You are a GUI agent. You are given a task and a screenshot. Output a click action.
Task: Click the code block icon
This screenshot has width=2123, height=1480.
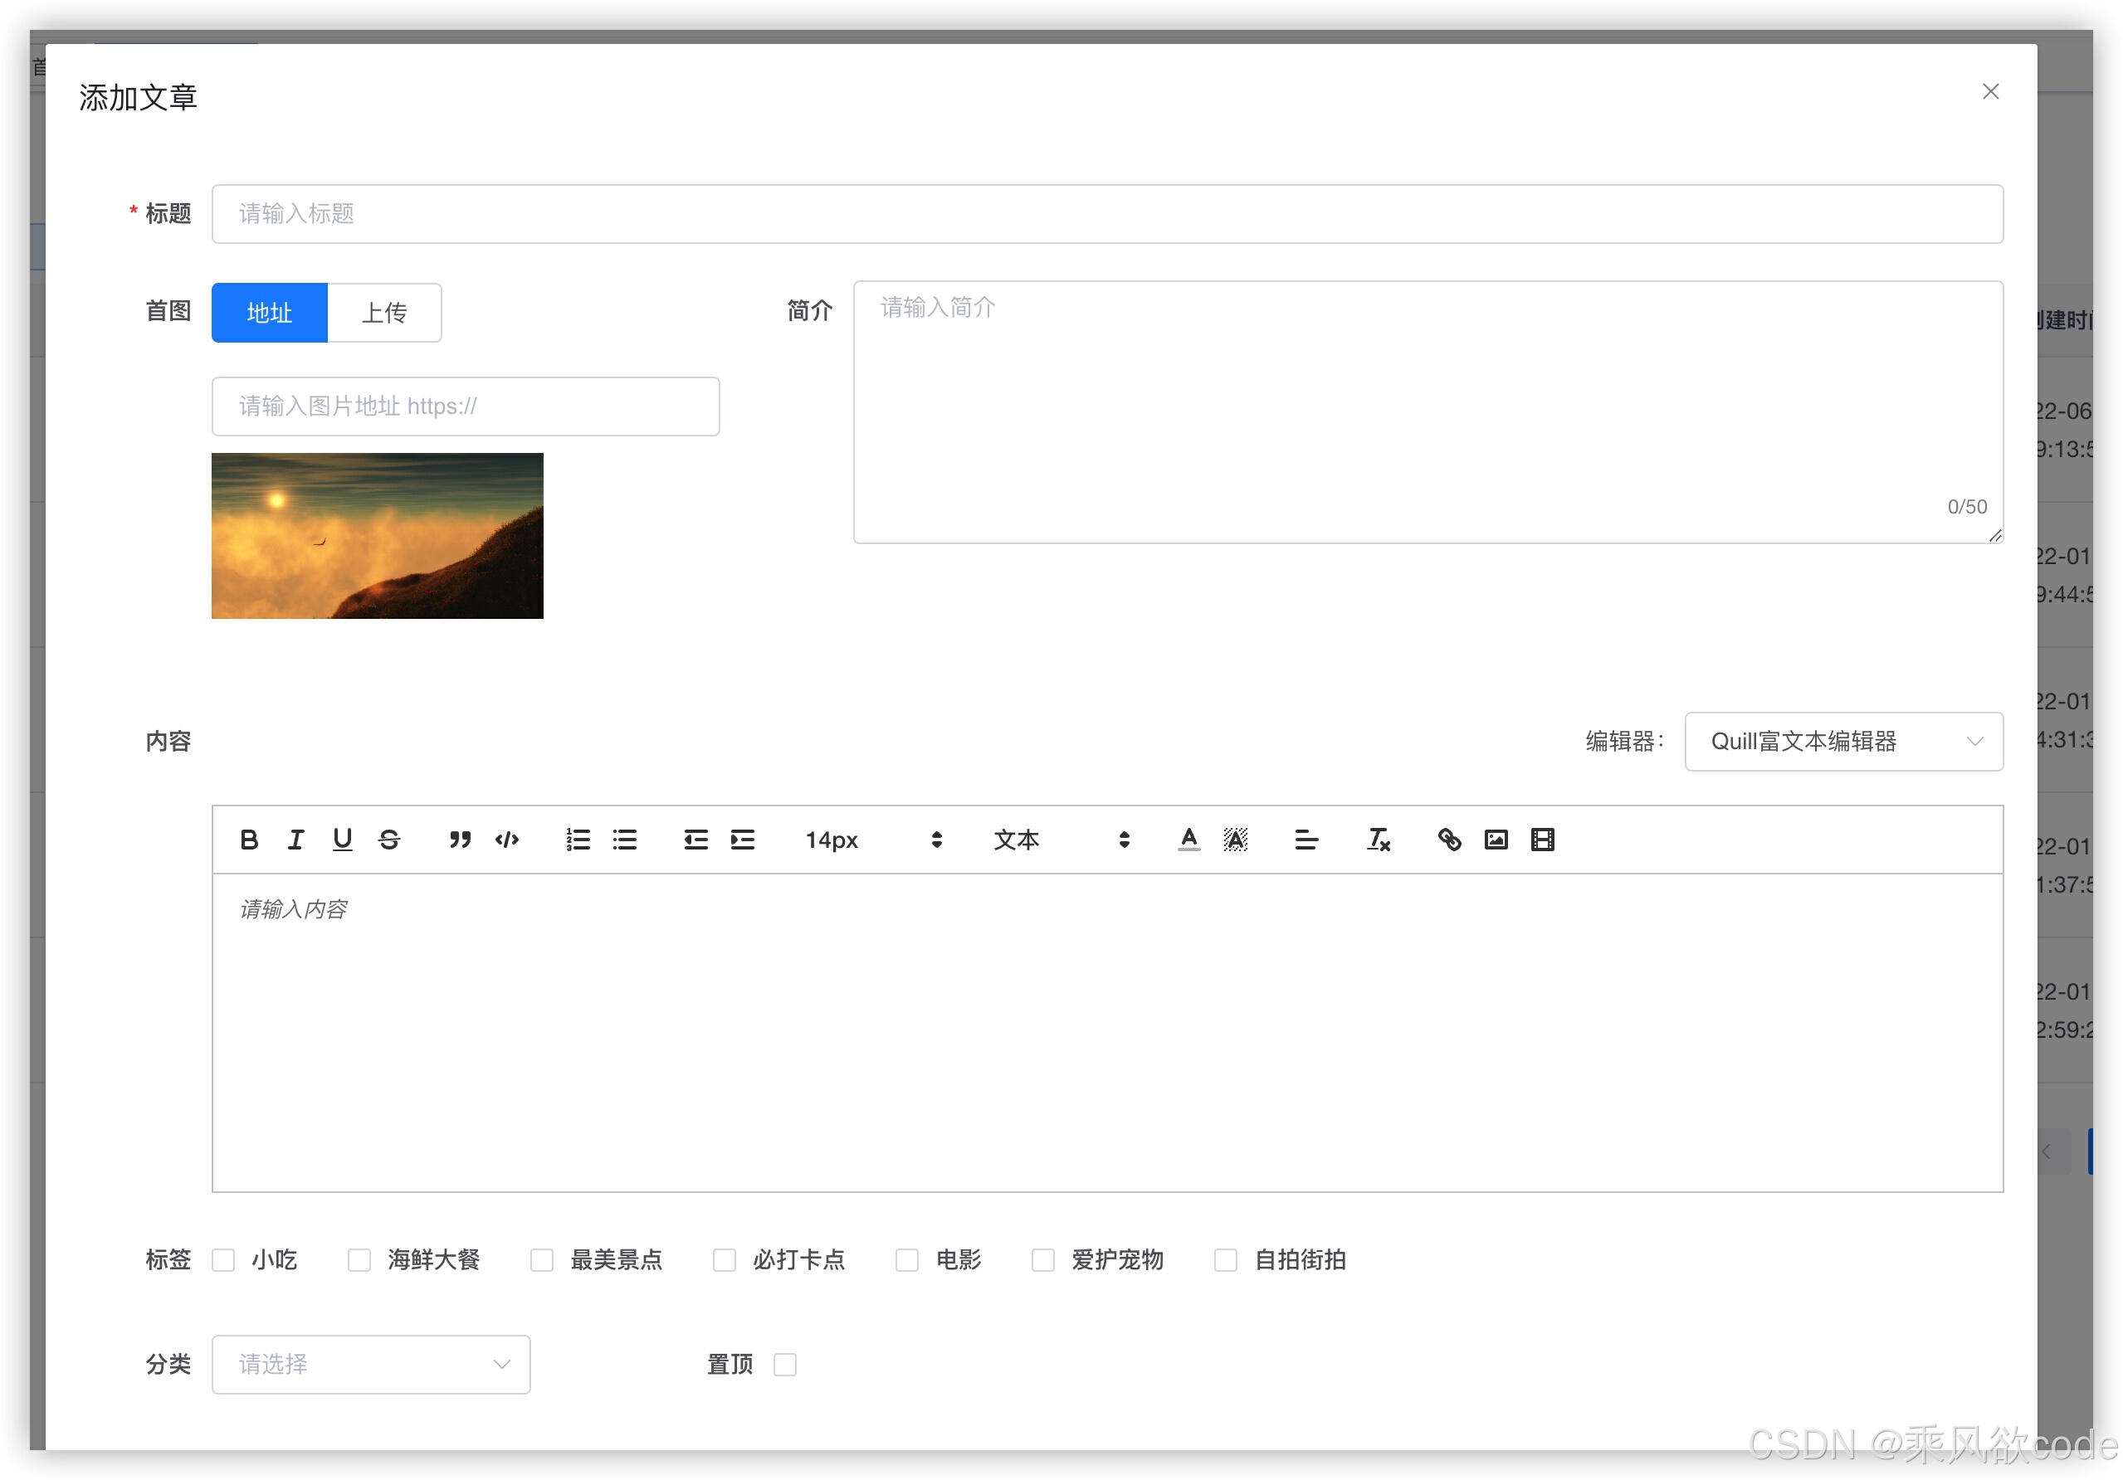[507, 840]
